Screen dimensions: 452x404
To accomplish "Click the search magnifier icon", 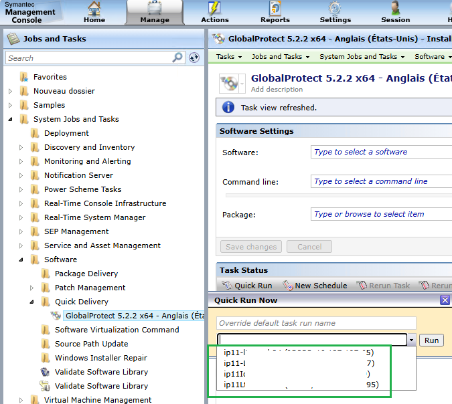I will click(x=177, y=58).
